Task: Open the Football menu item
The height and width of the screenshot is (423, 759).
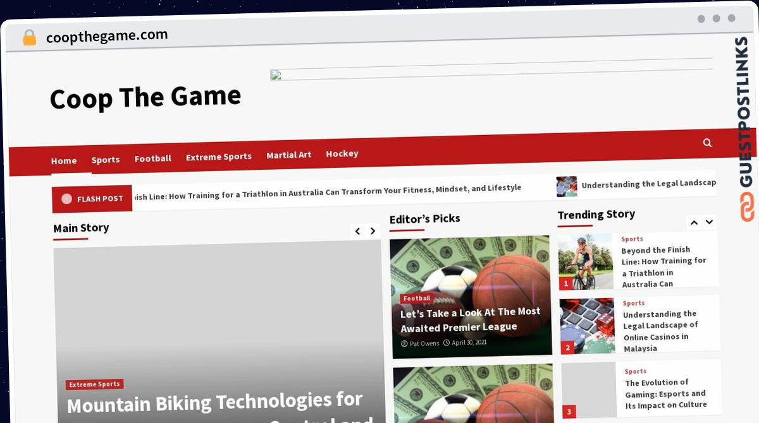Action: (153, 158)
